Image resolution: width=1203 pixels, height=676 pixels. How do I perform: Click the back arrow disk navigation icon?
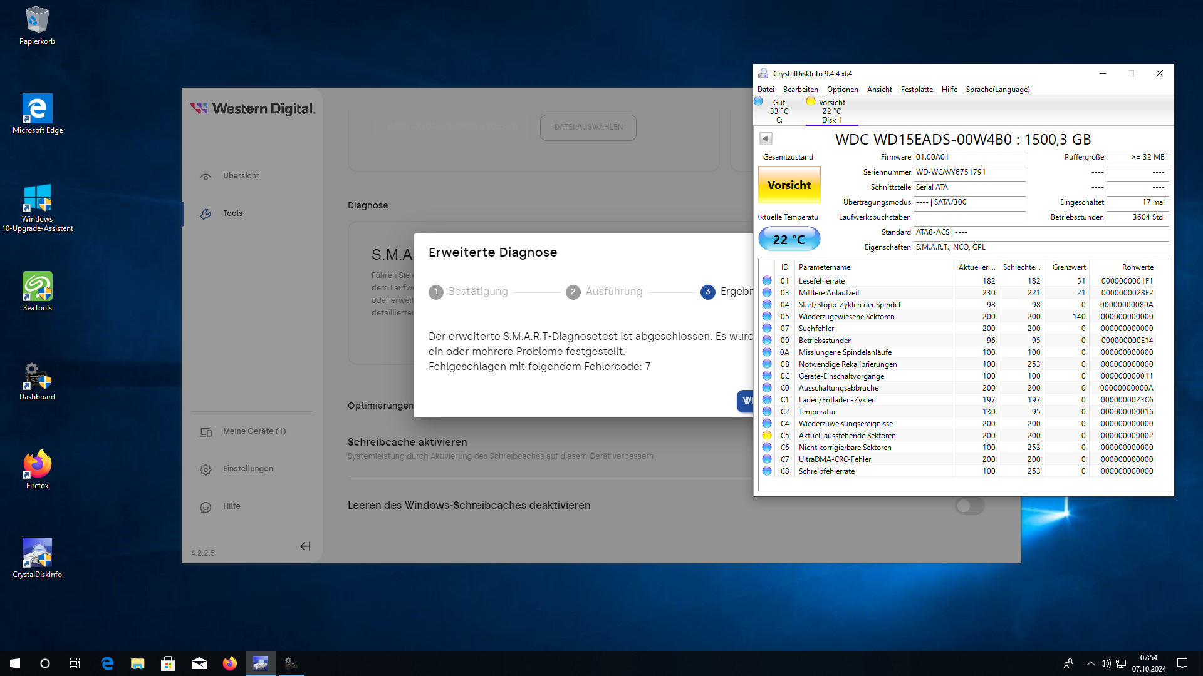[x=766, y=138]
